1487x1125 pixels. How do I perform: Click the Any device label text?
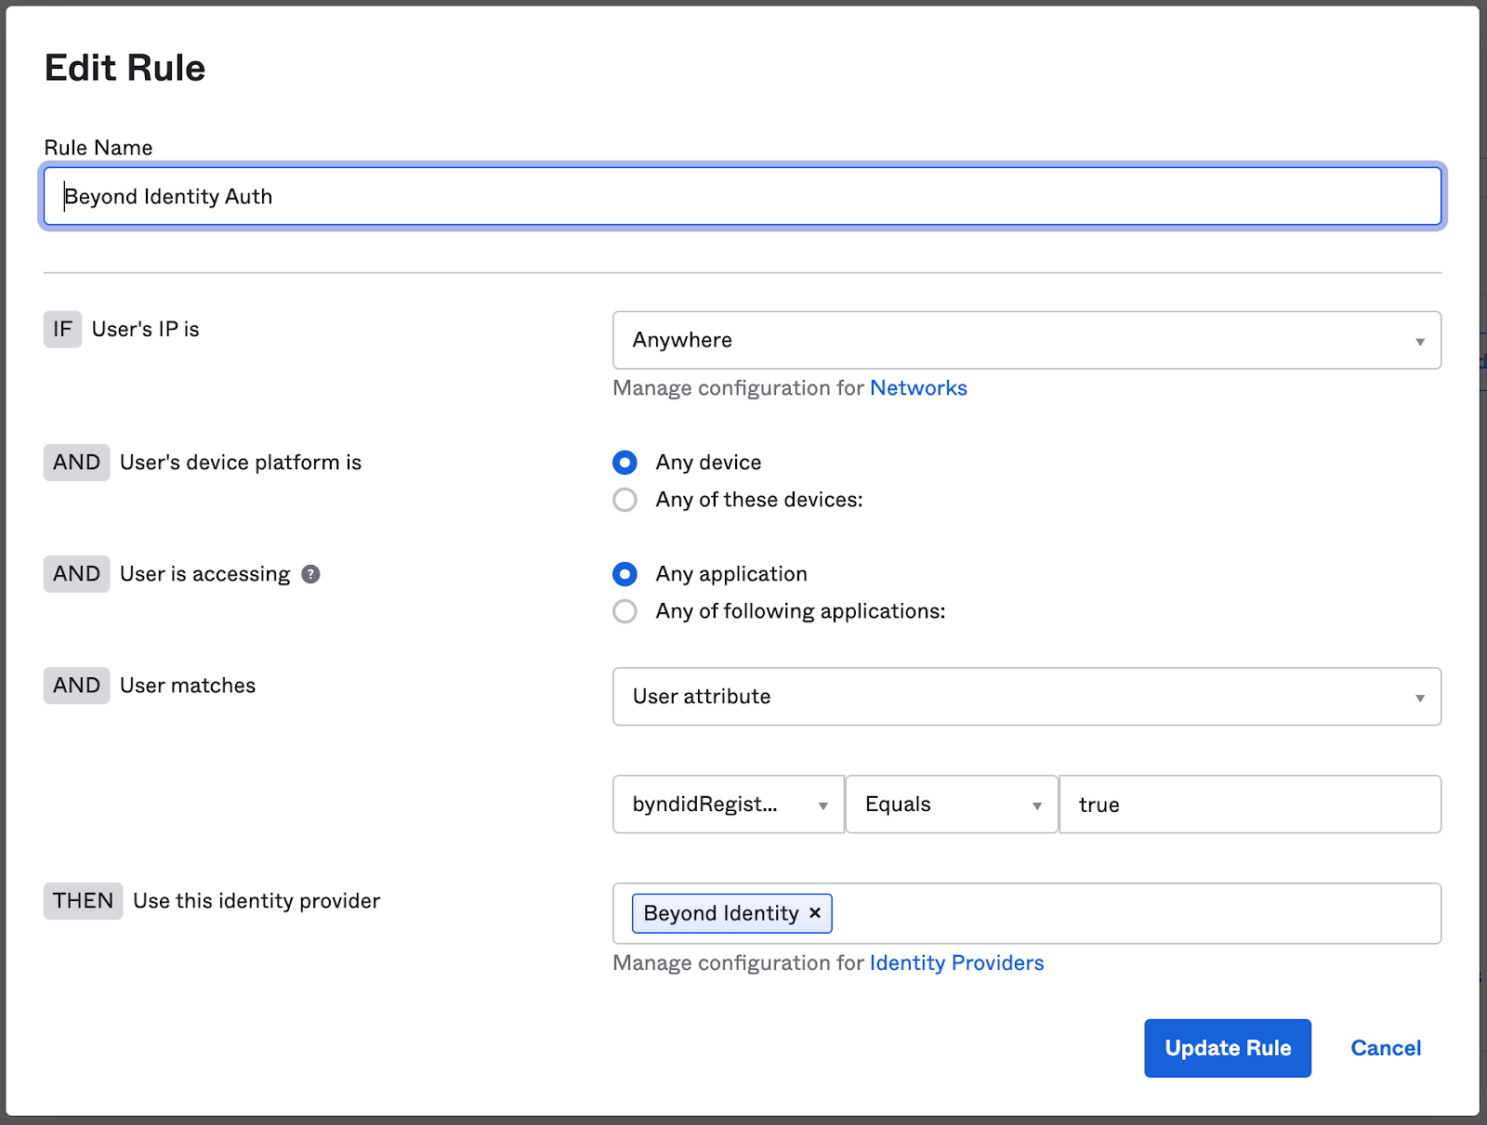(x=708, y=463)
